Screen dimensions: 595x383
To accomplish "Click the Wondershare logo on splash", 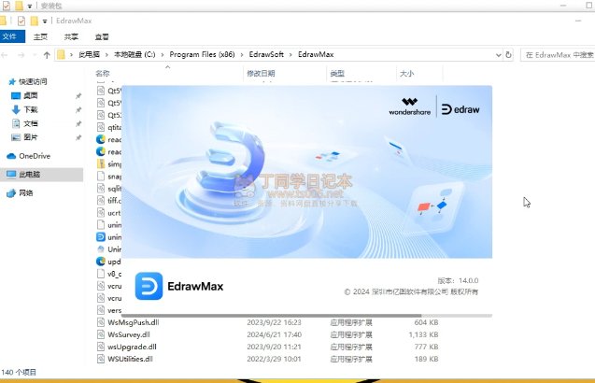I will pos(410,106).
